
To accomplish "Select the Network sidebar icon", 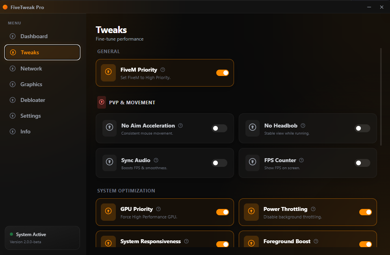I will (x=12, y=68).
